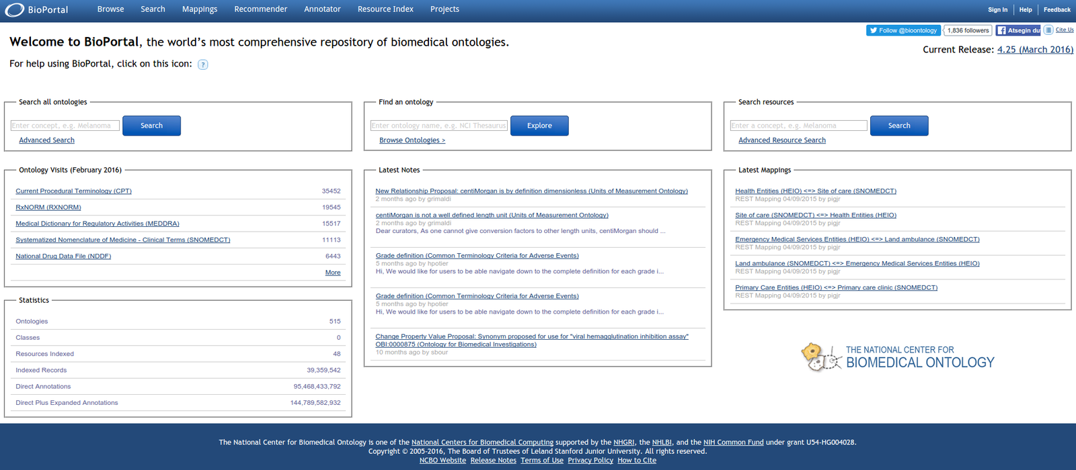The height and width of the screenshot is (470, 1076).
Task: Open Emergency Medical Services to Land ambulance mapping
Action: (x=857, y=240)
